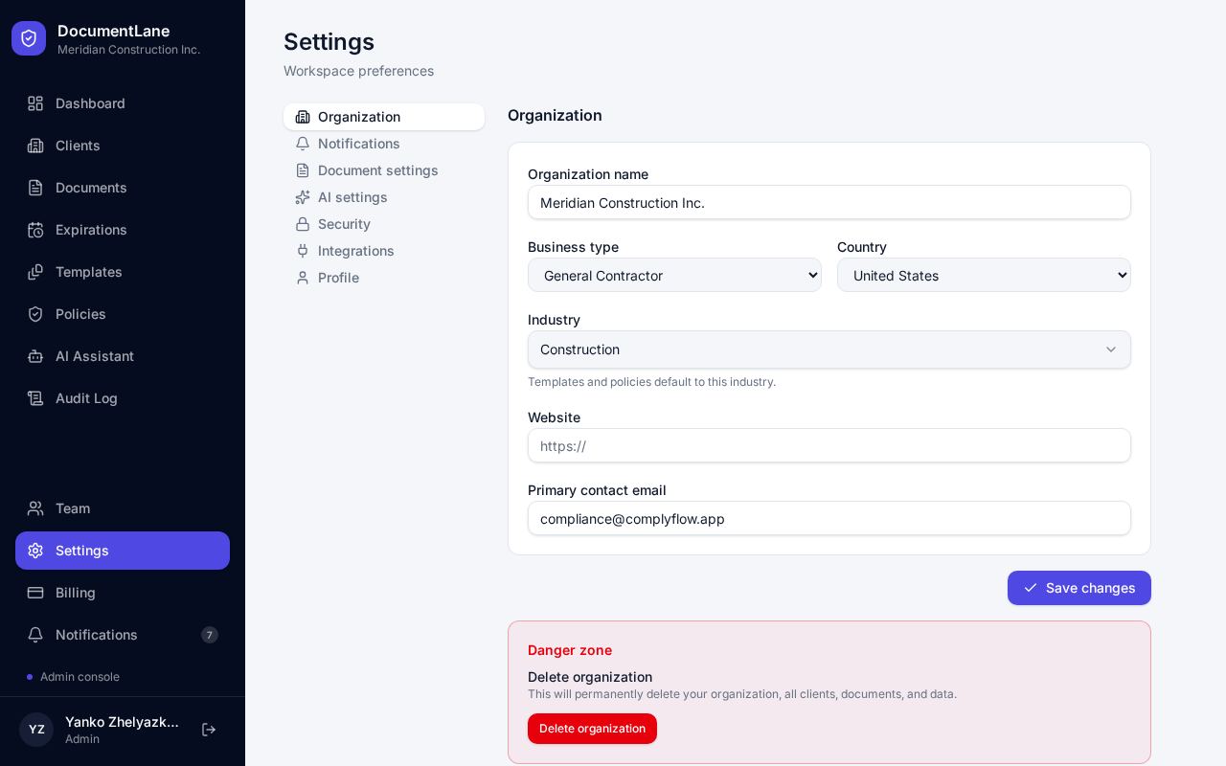Click the YZ user avatar
This screenshot has height=766, width=1226.
point(36,730)
